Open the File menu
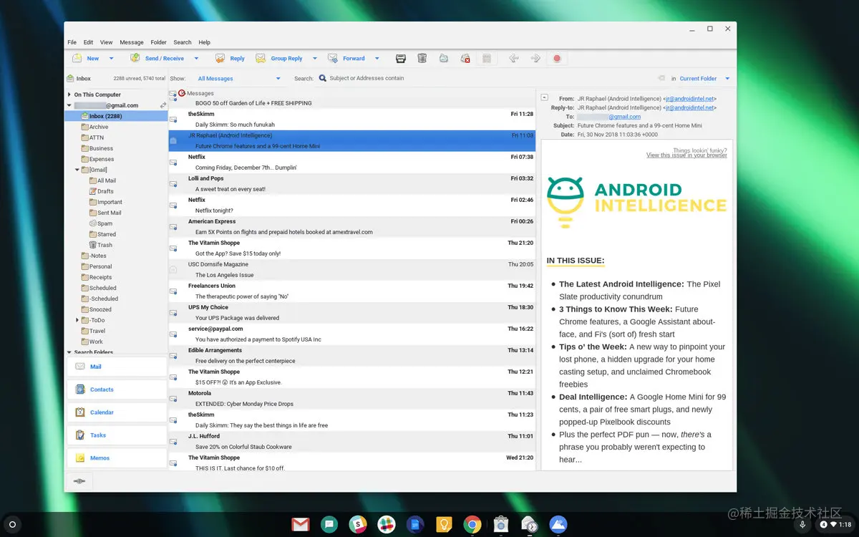 tap(72, 42)
